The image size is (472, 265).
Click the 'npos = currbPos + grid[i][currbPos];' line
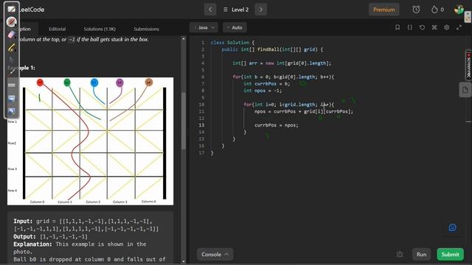(303, 111)
